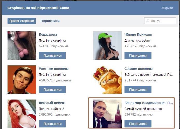Open the Свежие приколы title link

pyautogui.click(x=139, y=69)
